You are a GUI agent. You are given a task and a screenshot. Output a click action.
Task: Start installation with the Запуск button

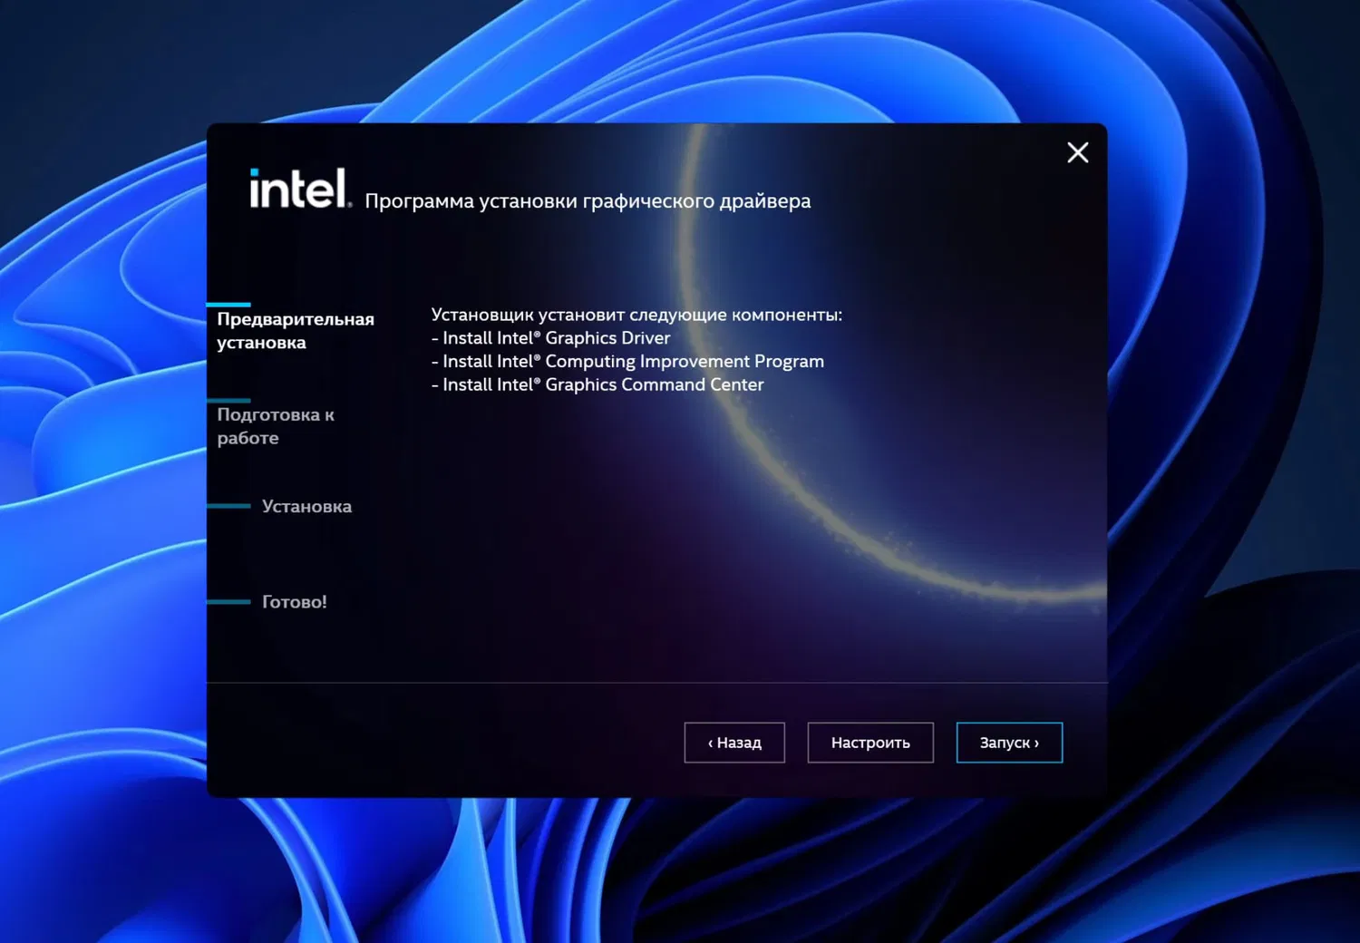point(1009,743)
